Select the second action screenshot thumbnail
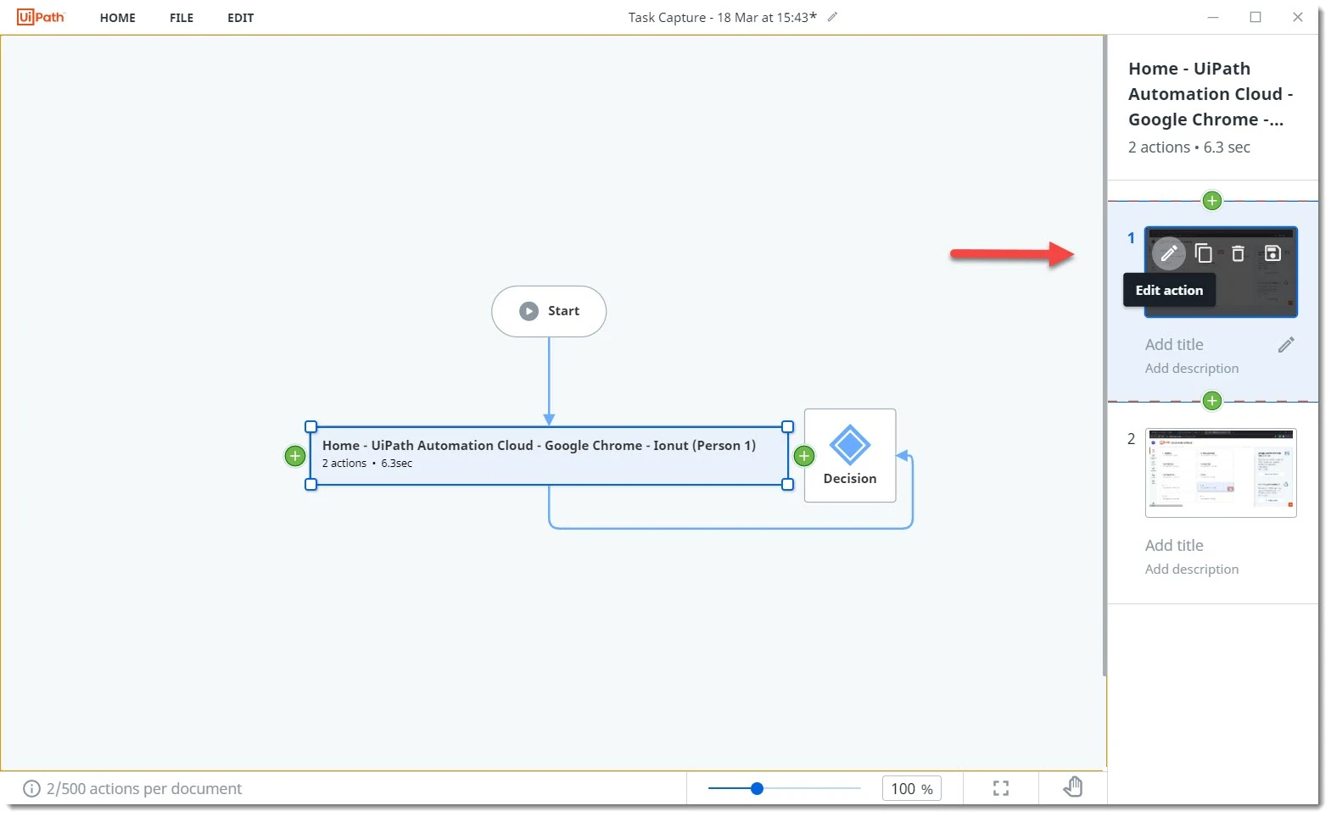 (x=1221, y=473)
